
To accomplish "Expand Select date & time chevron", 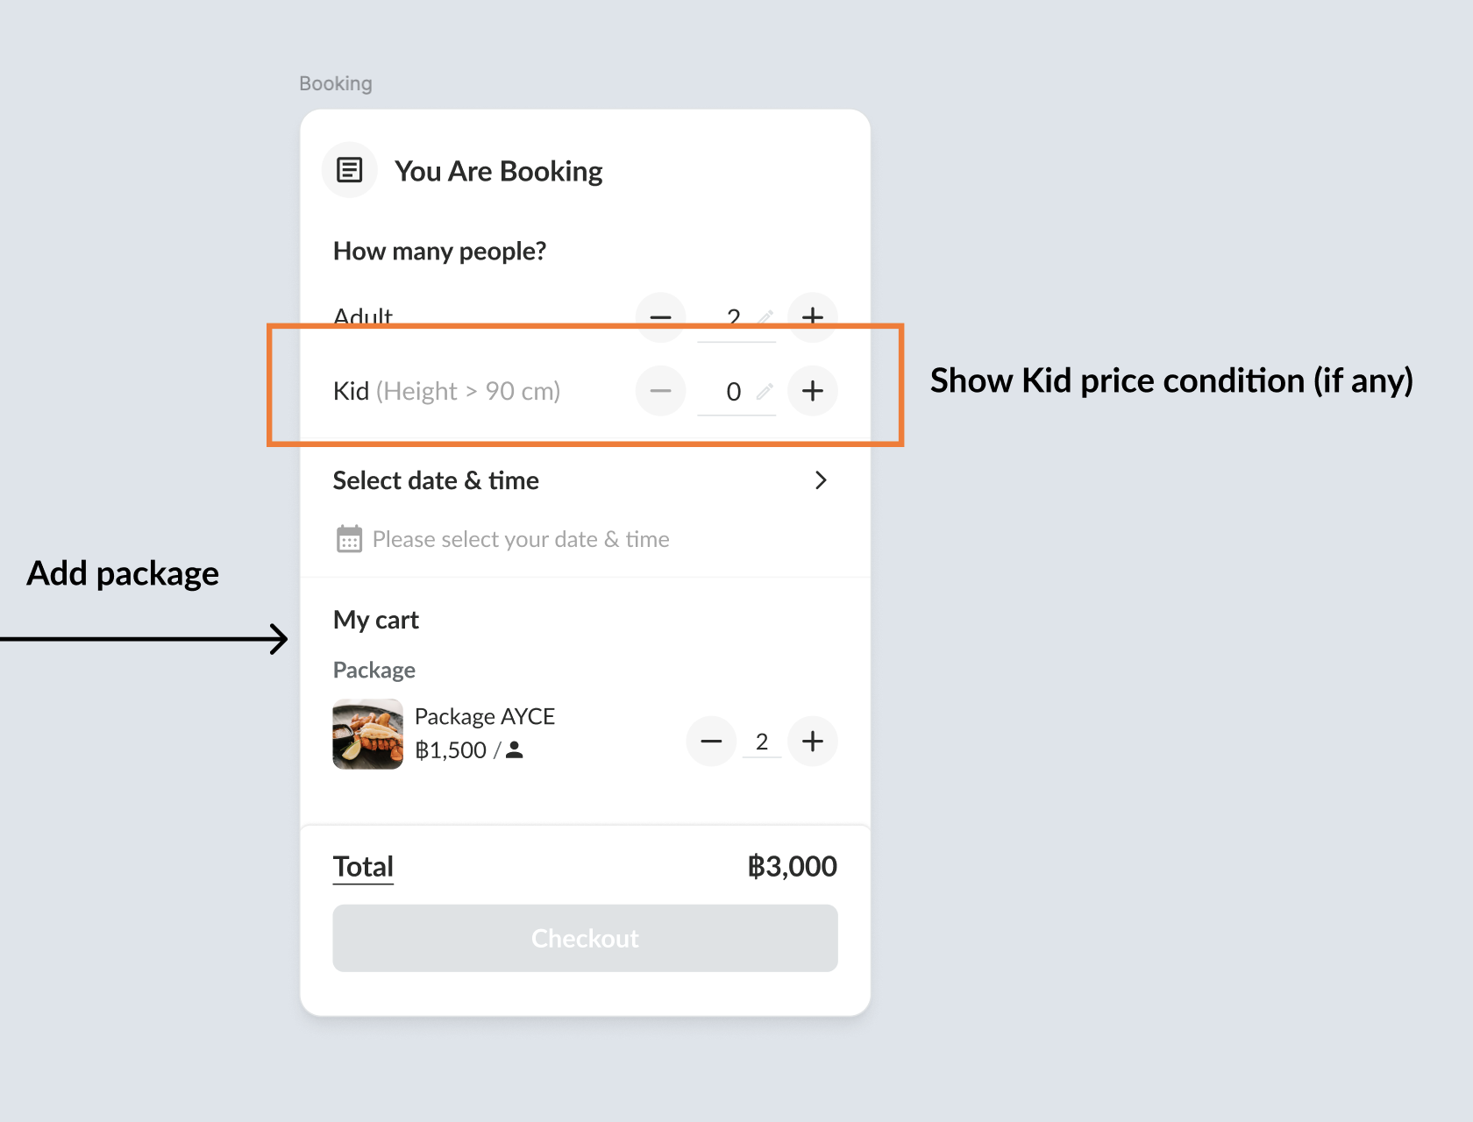I will point(821,480).
